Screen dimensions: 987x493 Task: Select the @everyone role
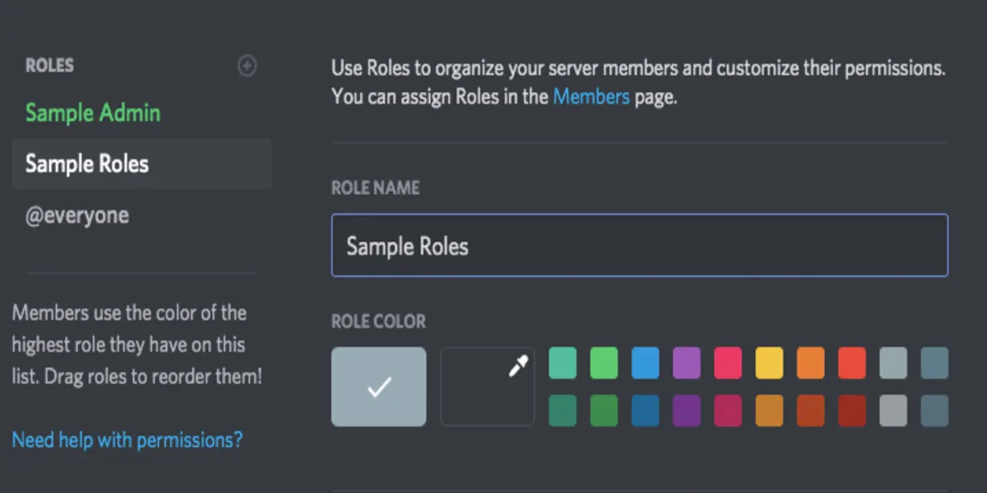pyautogui.click(x=77, y=215)
